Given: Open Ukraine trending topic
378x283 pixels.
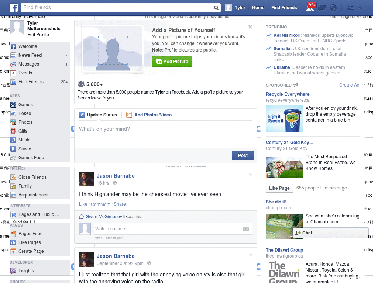Looking at the screenshot, I should coord(282,67).
